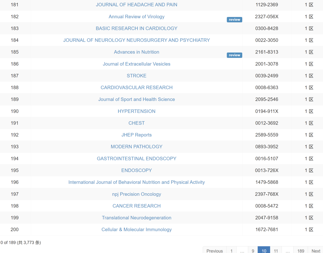Click ISSN 0008-6363 cell
The width and height of the screenshot is (323, 253).
266,88
